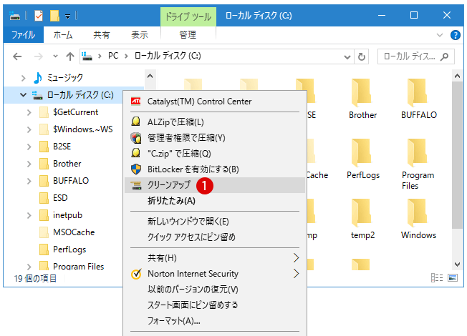The width and height of the screenshot is (467, 336).
Task: Select クリーンアップ in the context menu
Action: click(215, 185)
